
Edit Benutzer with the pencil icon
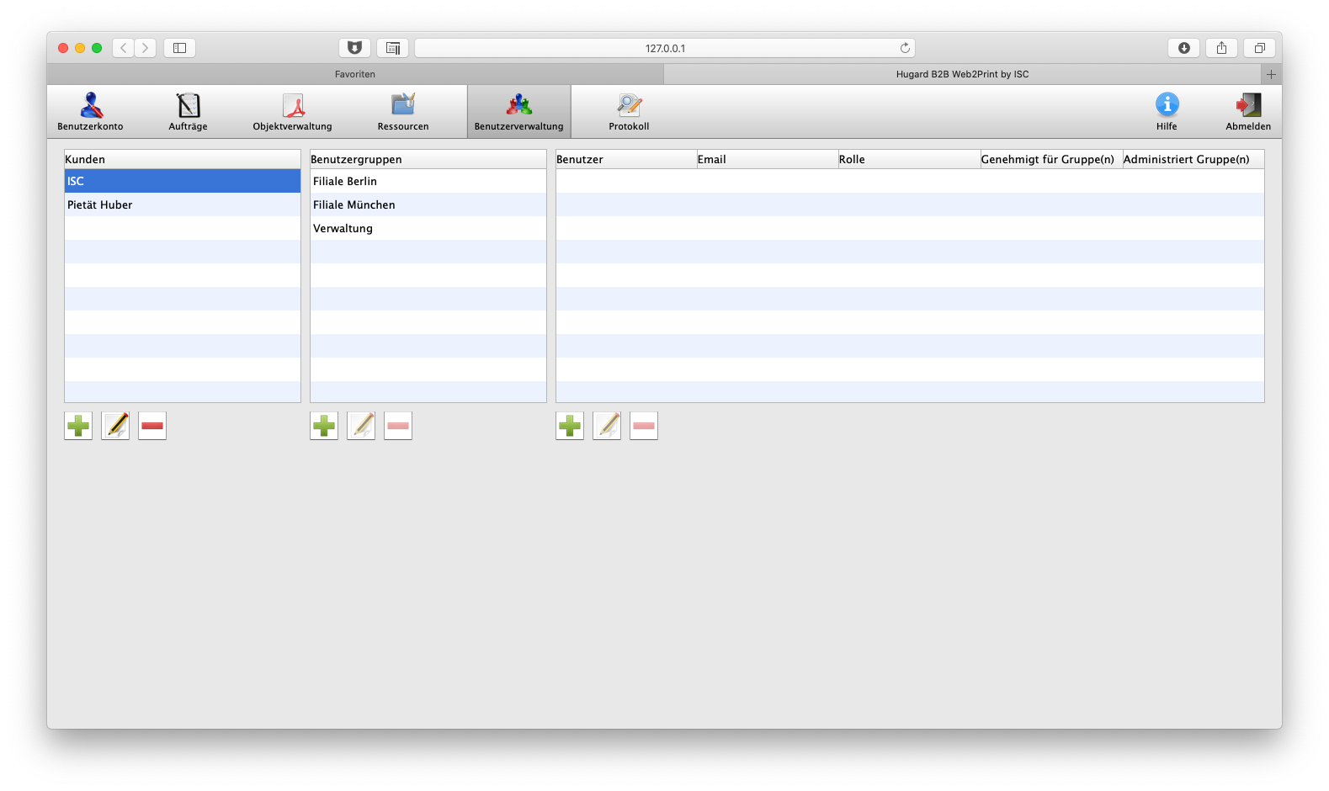tap(607, 426)
